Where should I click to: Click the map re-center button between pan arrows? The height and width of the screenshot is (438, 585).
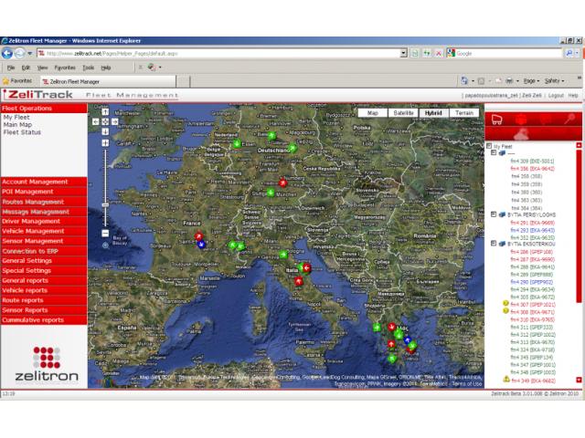[x=105, y=121]
